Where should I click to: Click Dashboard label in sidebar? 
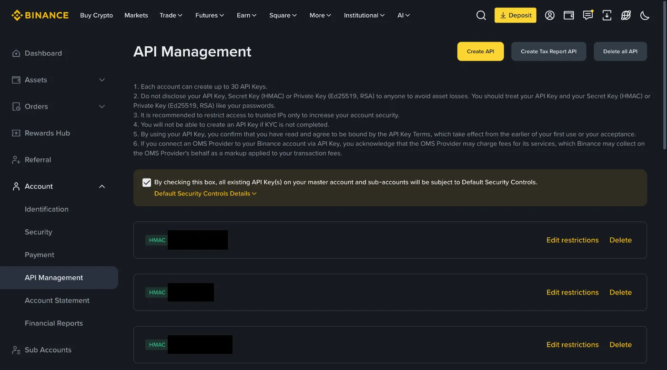point(43,53)
